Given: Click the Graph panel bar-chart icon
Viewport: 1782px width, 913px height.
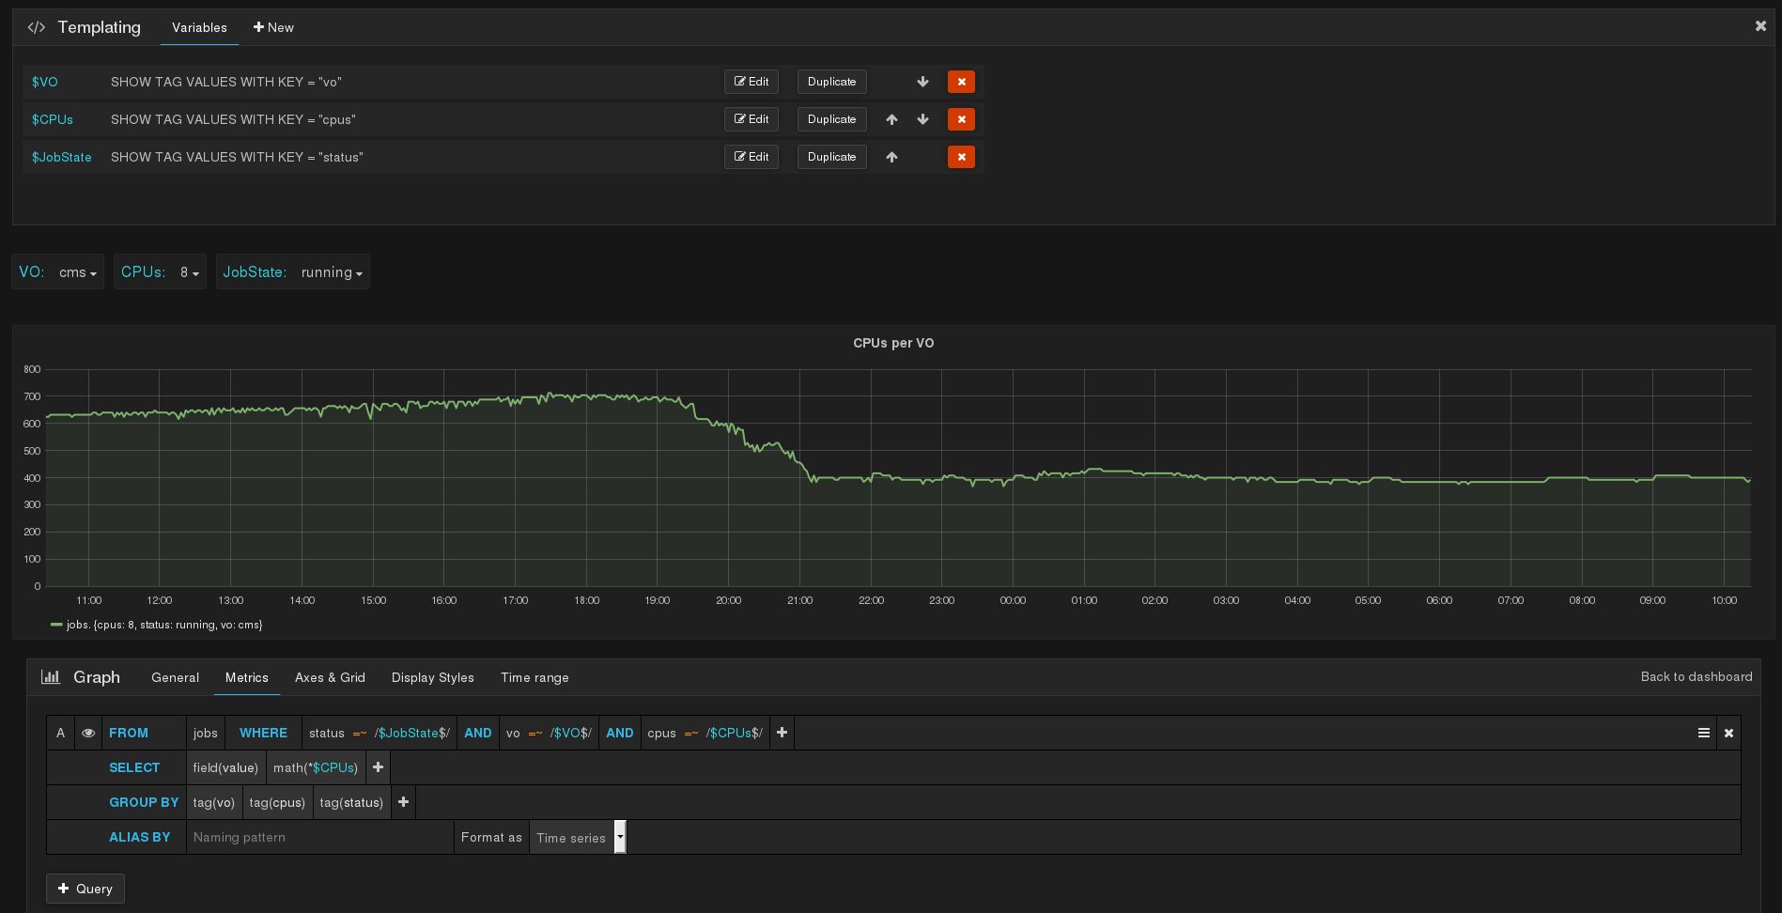Looking at the screenshot, I should pos(49,676).
